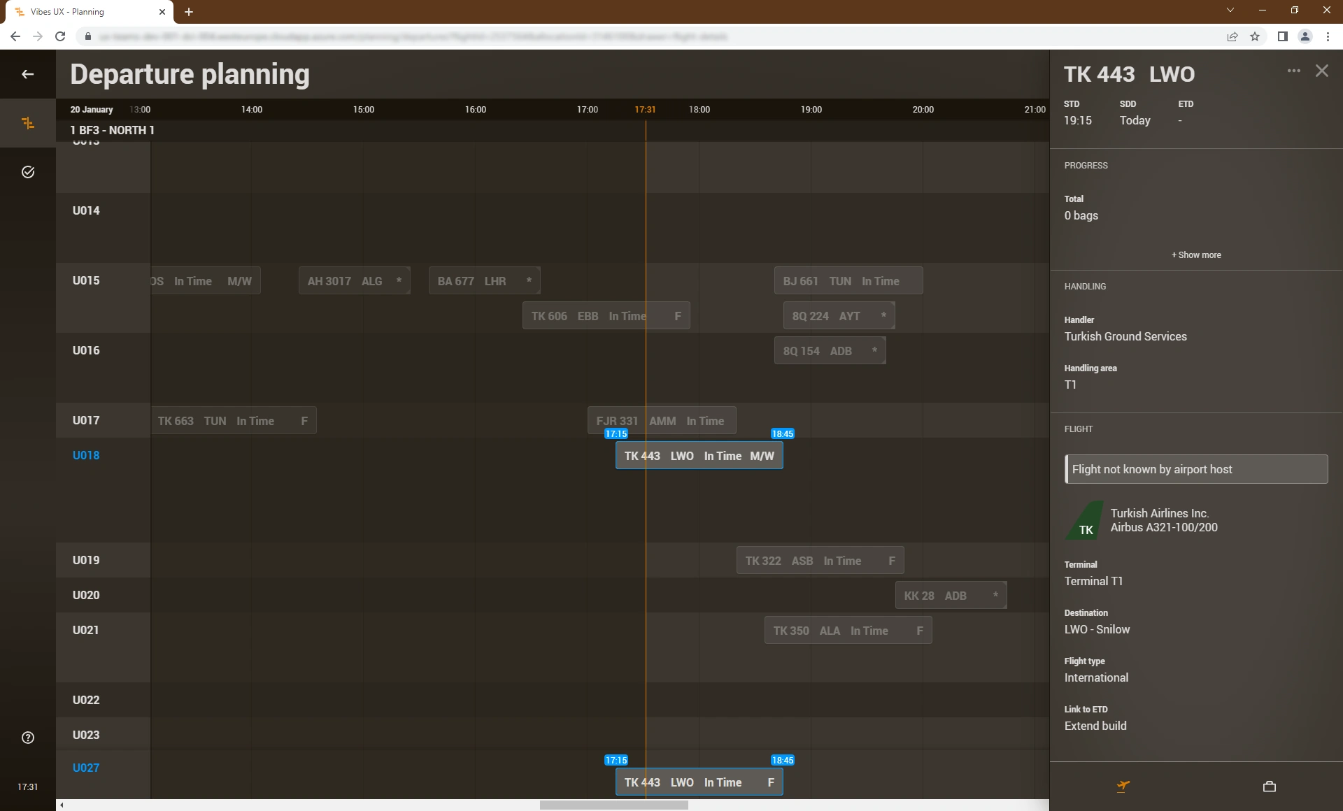Select the TK 443 flight on U027
Image resolution: width=1343 pixels, height=811 pixels.
click(699, 782)
